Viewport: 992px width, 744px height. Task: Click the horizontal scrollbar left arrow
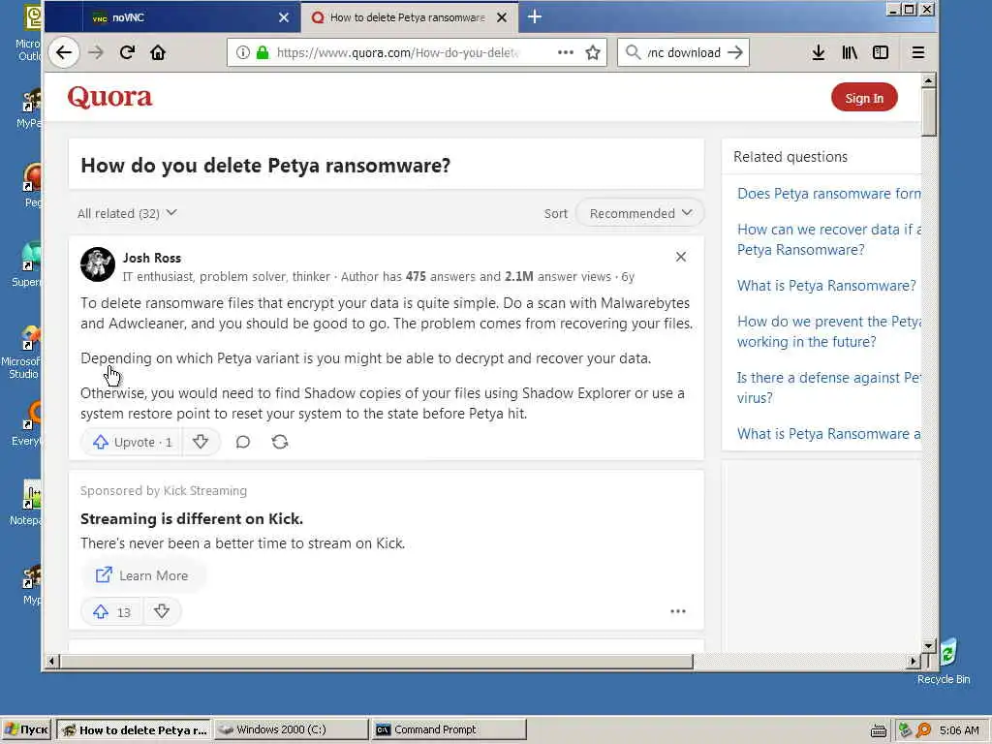pyautogui.click(x=52, y=662)
